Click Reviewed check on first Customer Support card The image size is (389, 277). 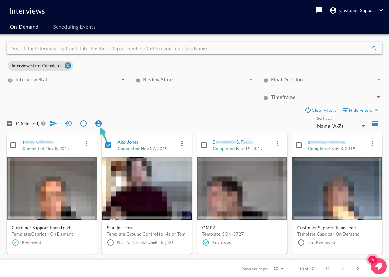15,242
